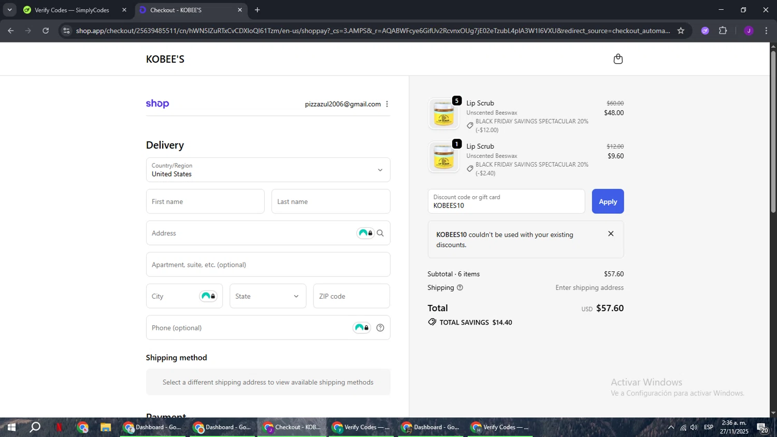
Task: Show hidden system tray icons
Action: [671, 427]
